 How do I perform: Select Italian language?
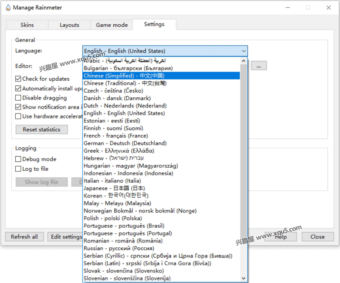click(x=161, y=181)
